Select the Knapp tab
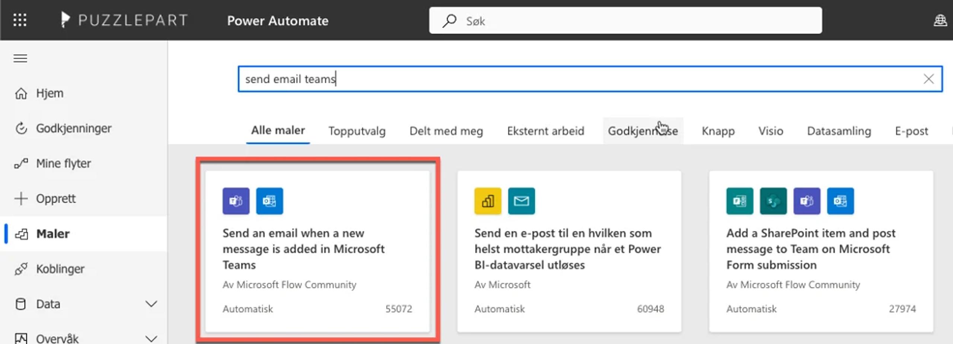953x344 pixels. click(718, 131)
